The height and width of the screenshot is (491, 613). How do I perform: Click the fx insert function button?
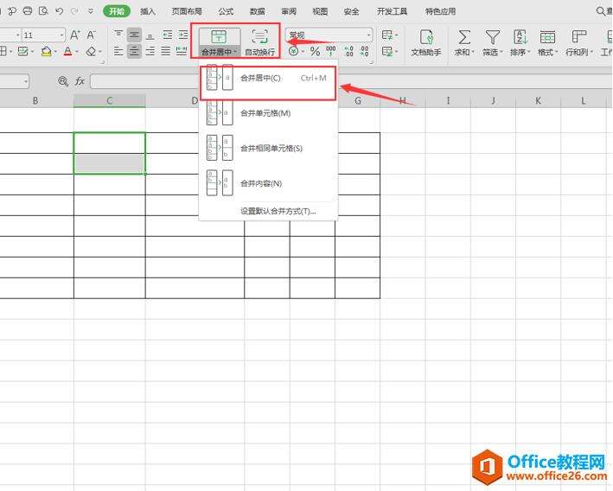click(80, 81)
